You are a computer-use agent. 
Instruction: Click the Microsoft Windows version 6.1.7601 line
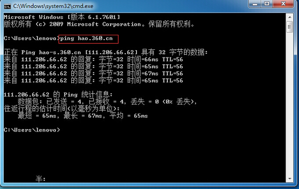tap(62, 17)
